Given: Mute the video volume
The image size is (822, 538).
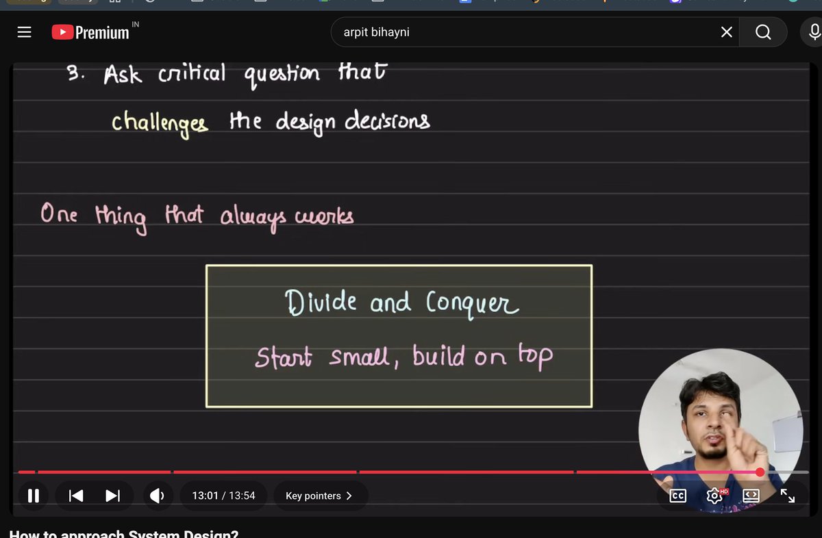Looking at the screenshot, I should [x=158, y=496].
